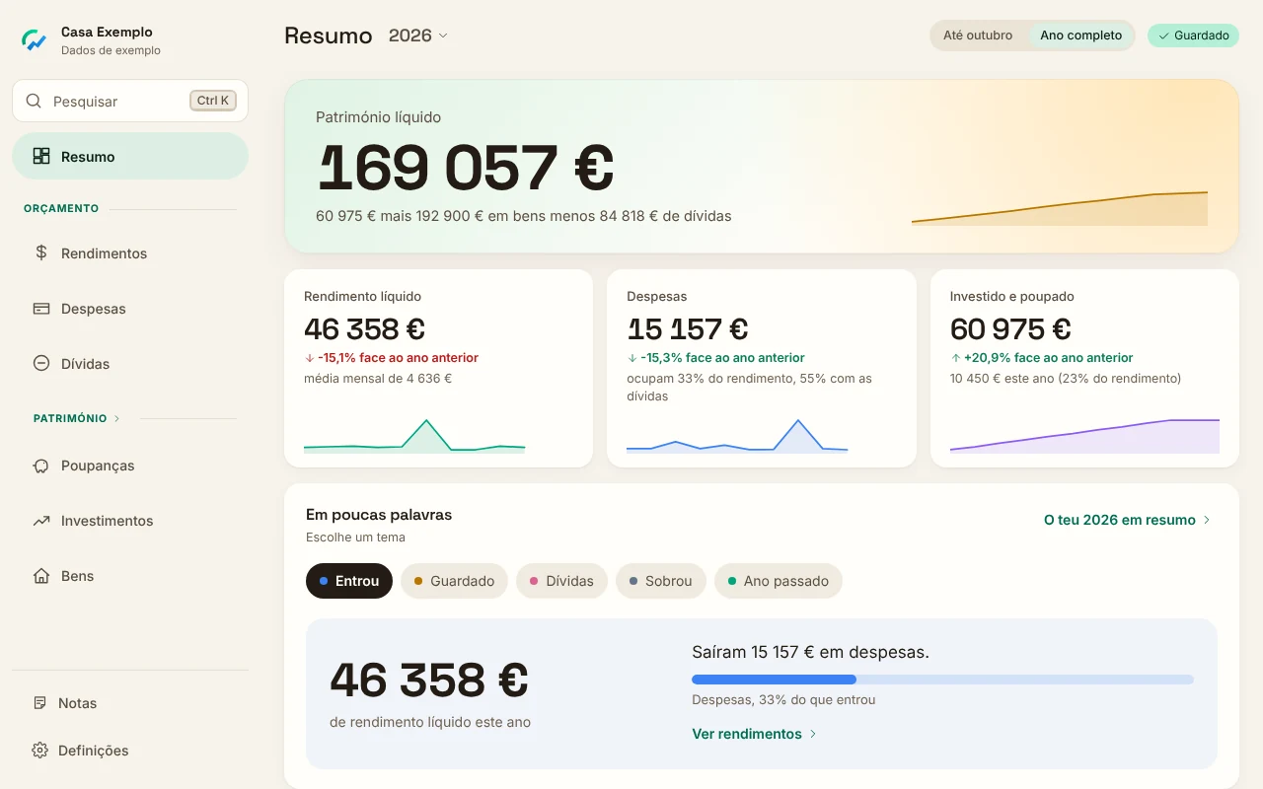Screen dimensions: 1263x789
Task: Click the Investimentos trend arrow icon
Action: (x=41, y=521)
